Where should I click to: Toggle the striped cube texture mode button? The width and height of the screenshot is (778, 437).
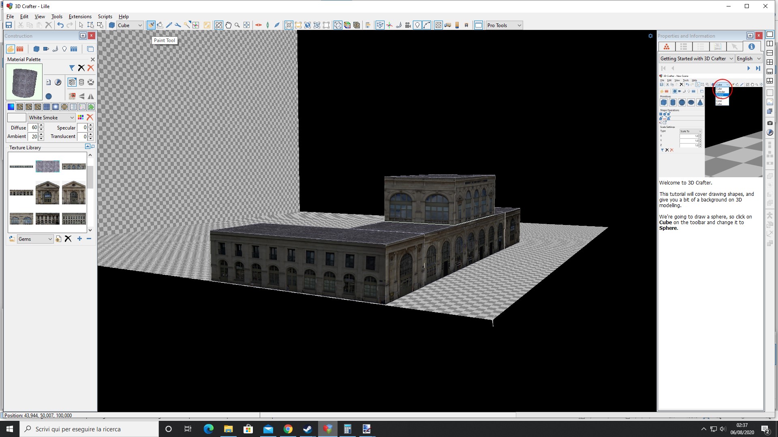72,82
